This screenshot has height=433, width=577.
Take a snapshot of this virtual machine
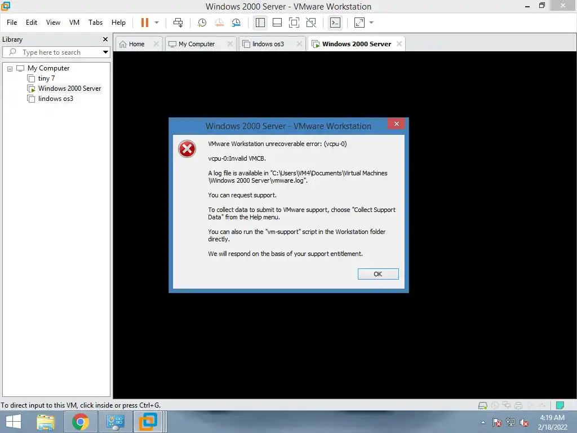pos(202,23)
